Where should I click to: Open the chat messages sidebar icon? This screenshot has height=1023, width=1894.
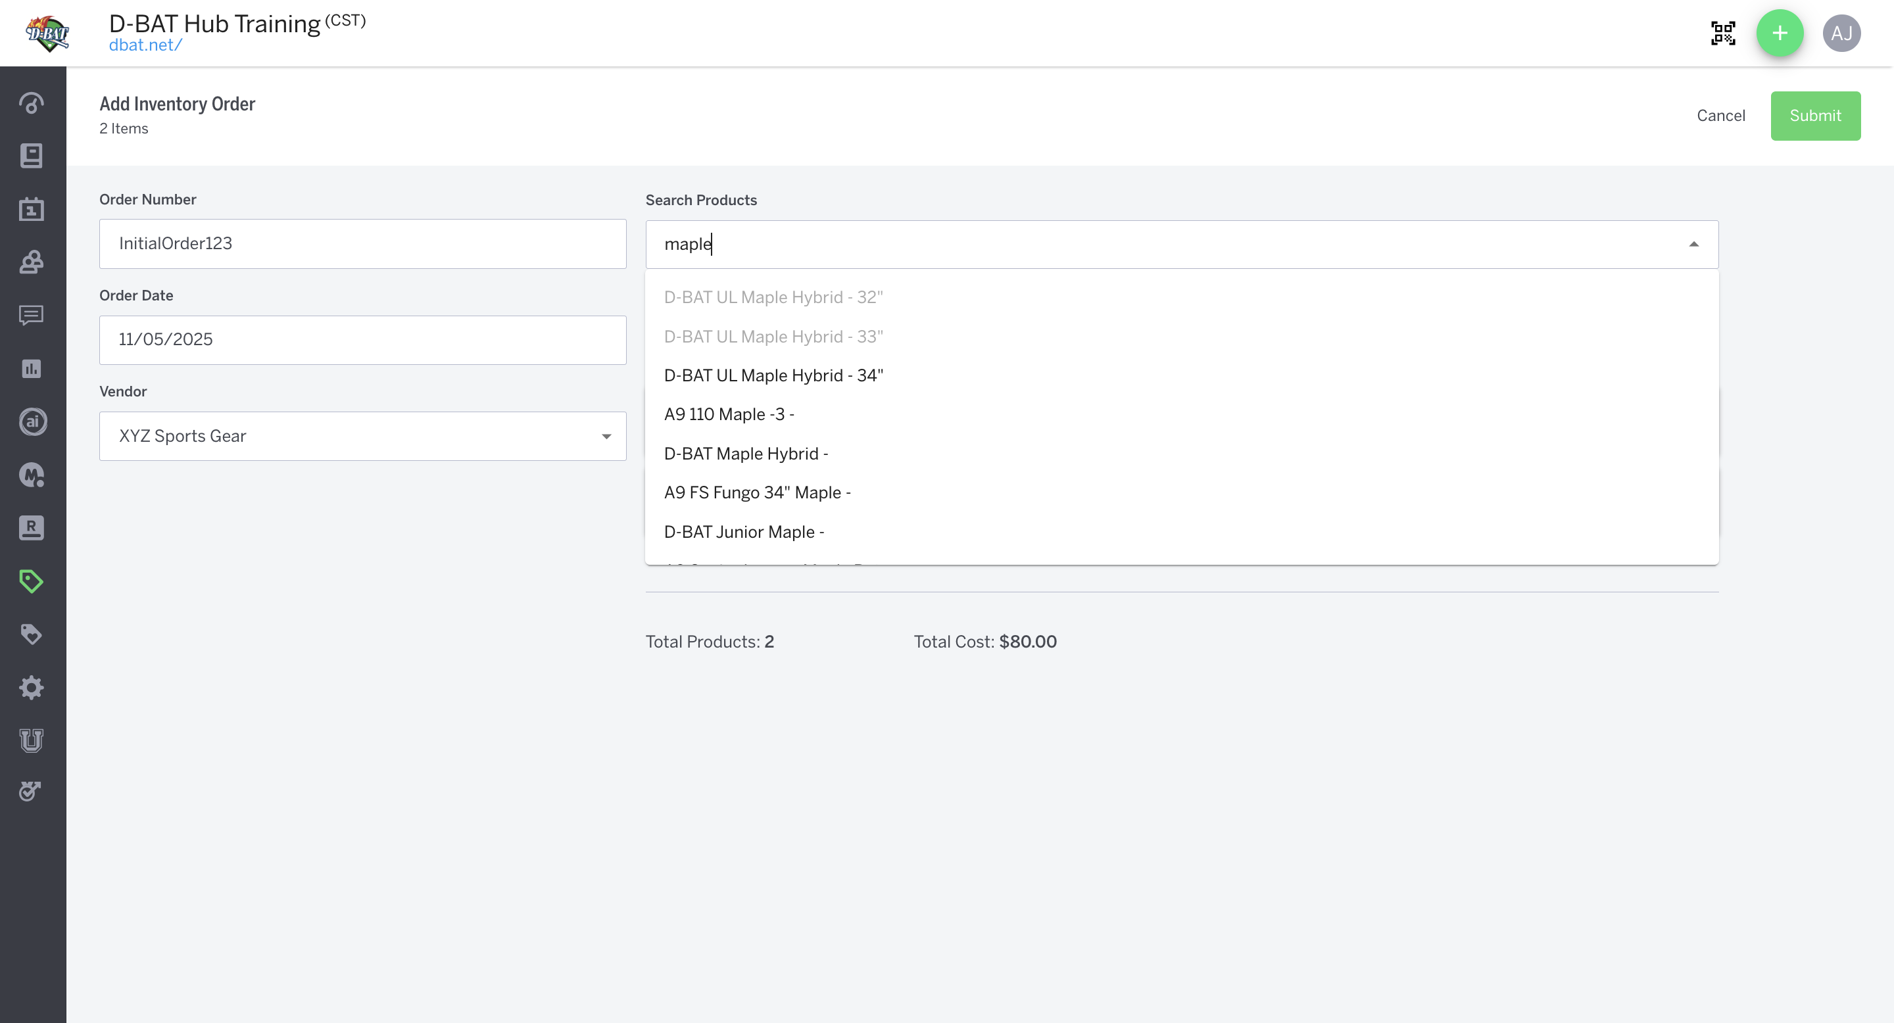click(32, 316)
